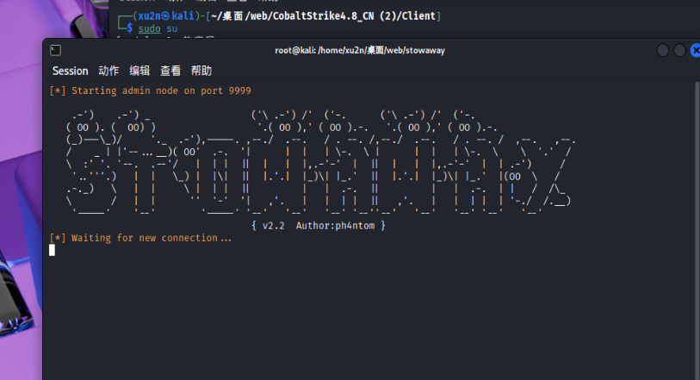Open the 查看 menu
This screenshot has height=380, width=700.
(x=170, y=71)
